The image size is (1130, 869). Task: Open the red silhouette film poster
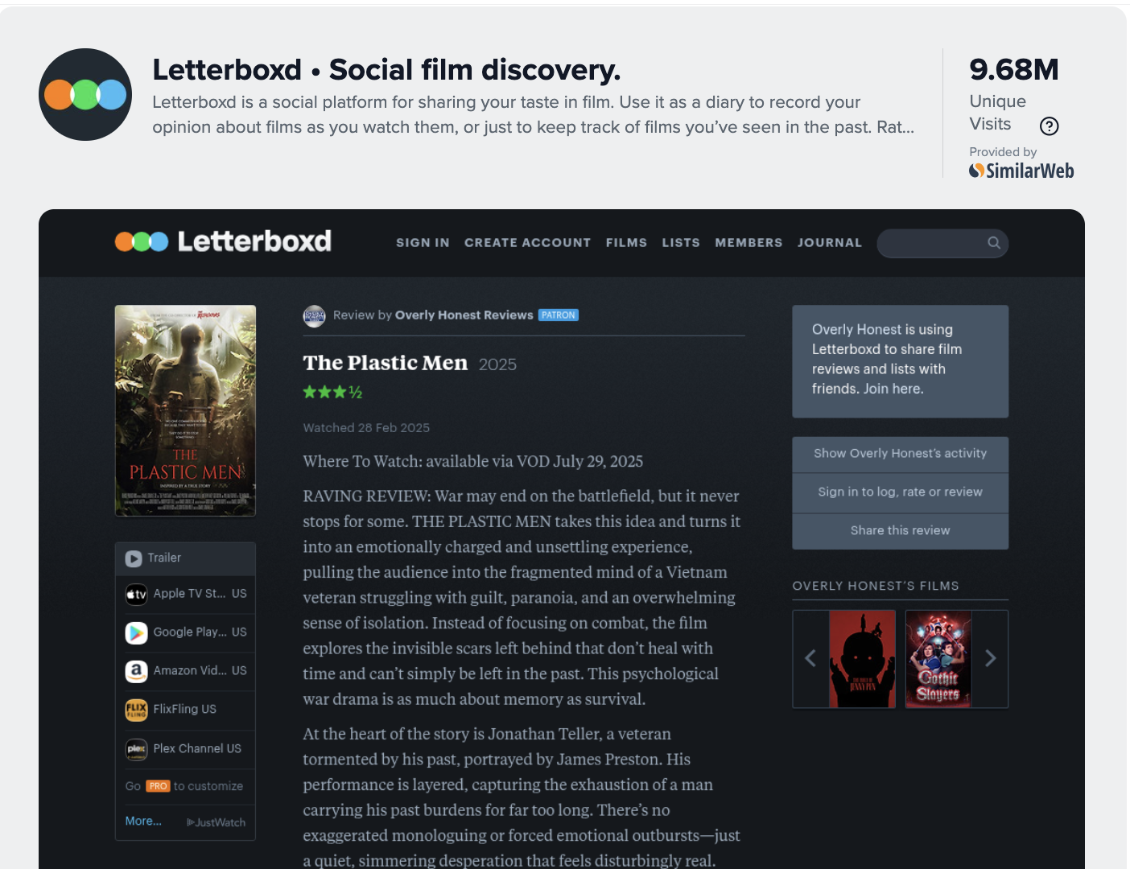click(x=862, y=658)
